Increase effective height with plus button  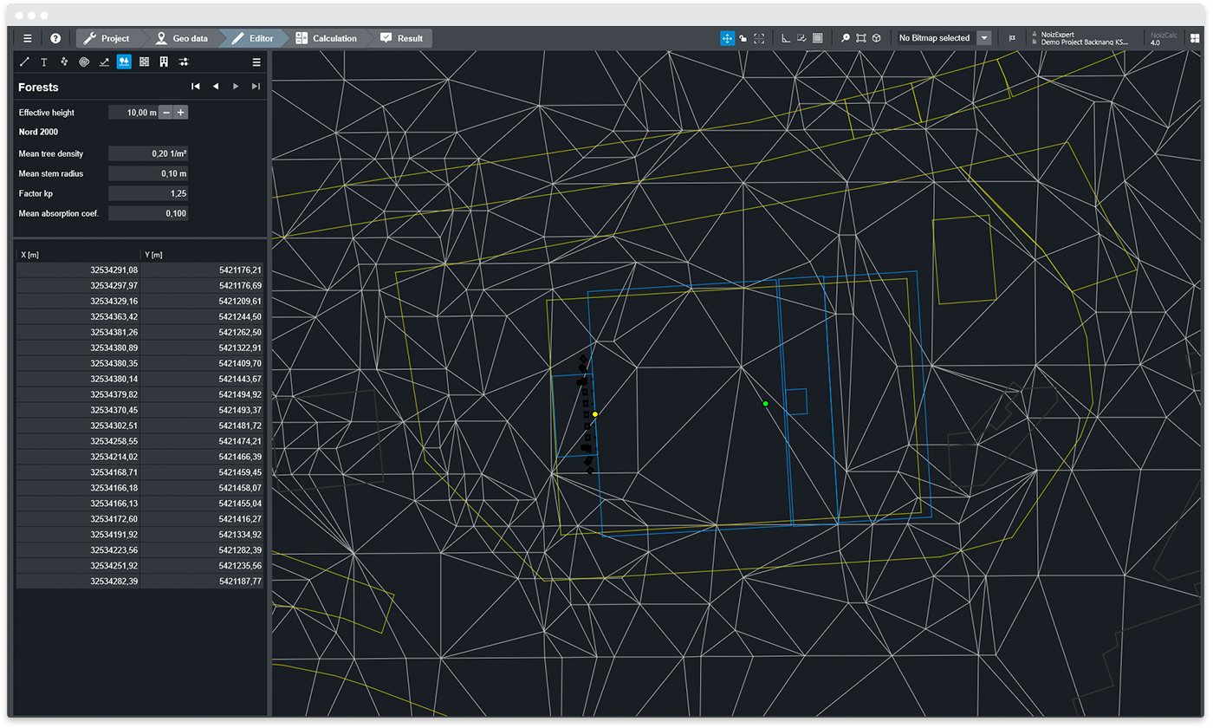click(181, 113)
